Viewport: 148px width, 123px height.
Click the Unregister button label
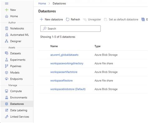click(x=95, y=19)
